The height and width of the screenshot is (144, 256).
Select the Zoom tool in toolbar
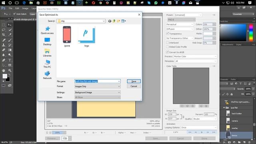point(10,70)
